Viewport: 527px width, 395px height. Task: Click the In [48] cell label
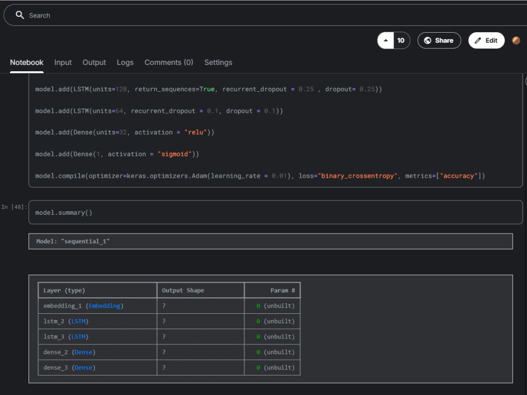point(14,207)
